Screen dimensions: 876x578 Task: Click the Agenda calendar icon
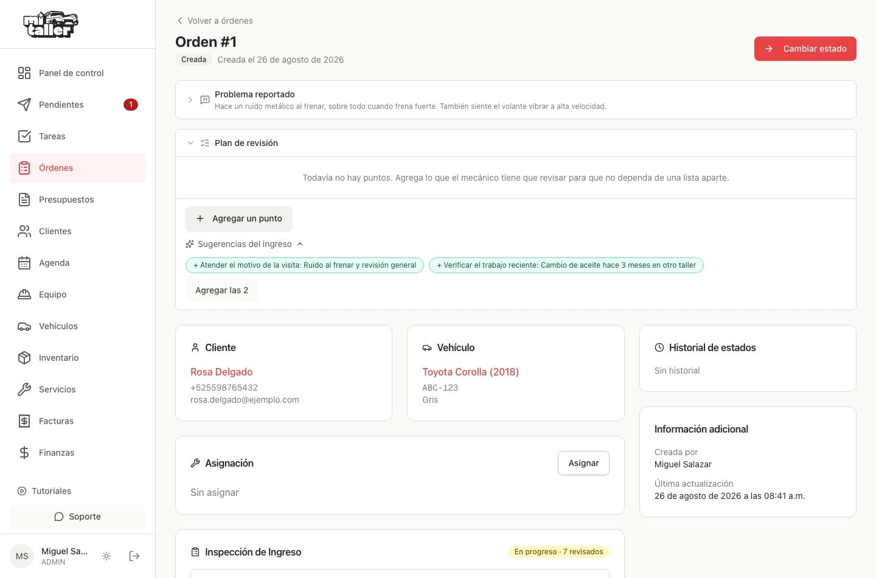[24, 263]
